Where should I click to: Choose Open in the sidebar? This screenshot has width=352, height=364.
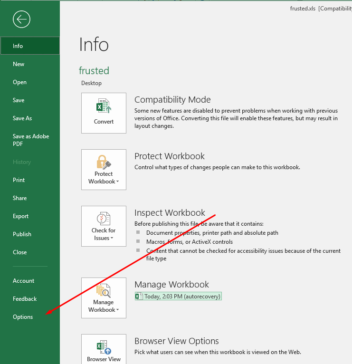point(30,82)
